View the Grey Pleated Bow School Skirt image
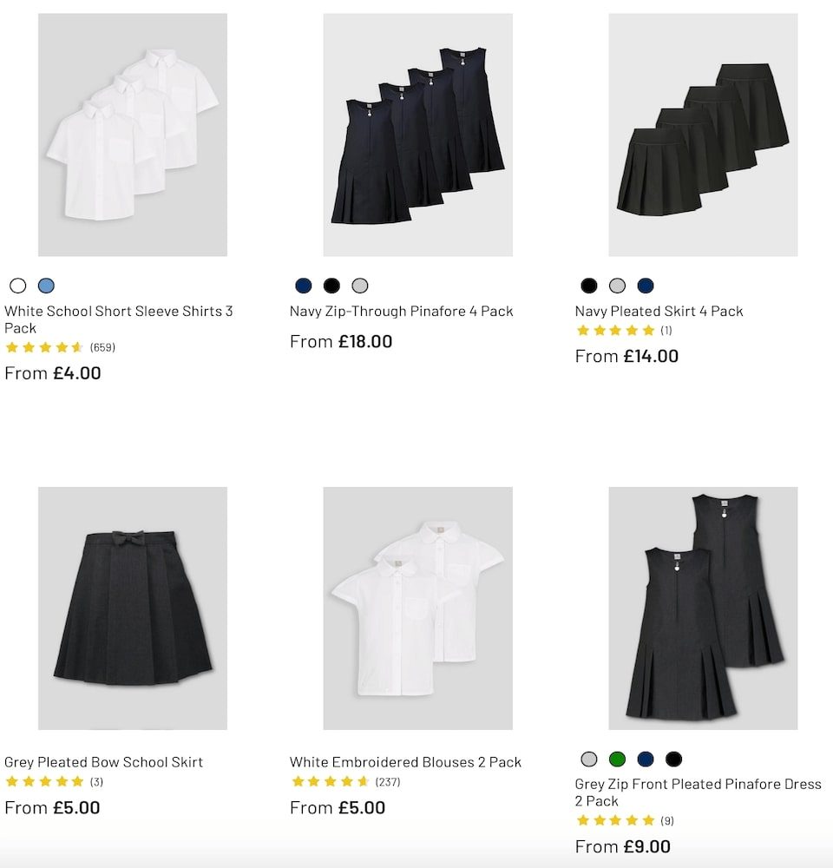 point(133,608)
